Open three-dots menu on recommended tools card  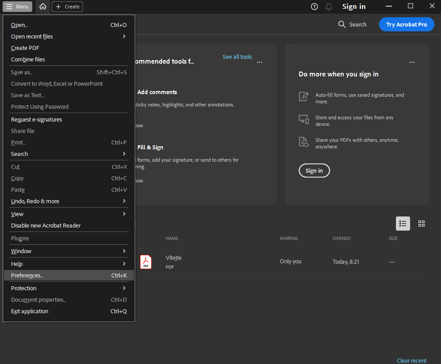click(x=259, y=62)
